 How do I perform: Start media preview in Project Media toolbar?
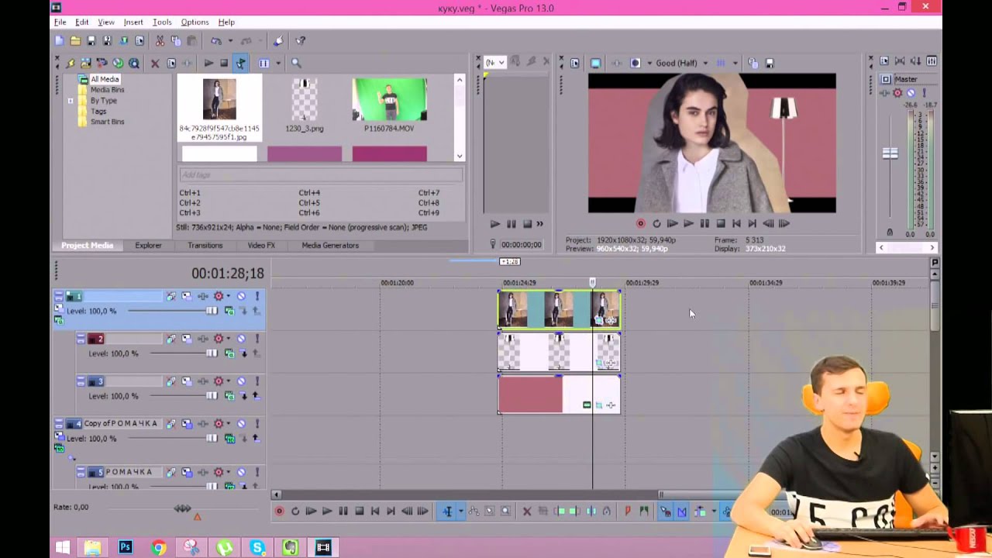[208, 63]
